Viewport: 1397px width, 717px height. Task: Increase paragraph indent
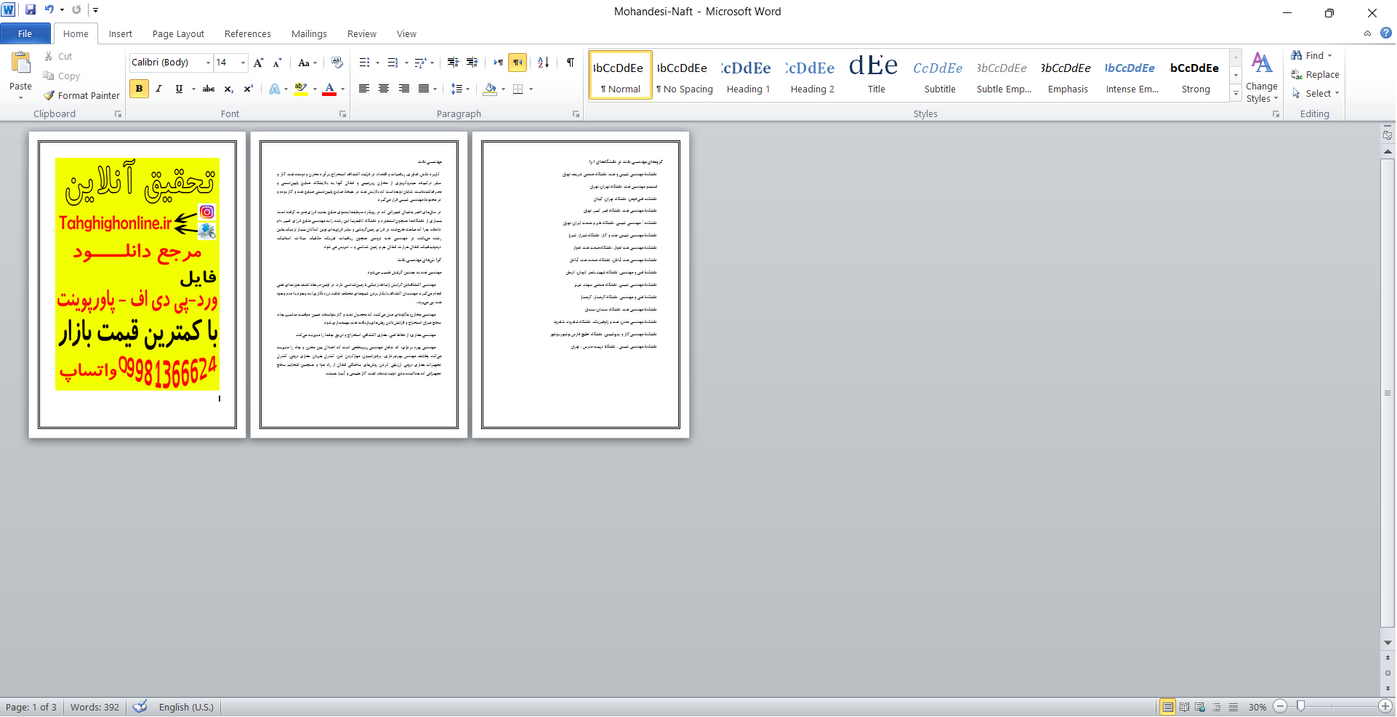pos(472,63)
